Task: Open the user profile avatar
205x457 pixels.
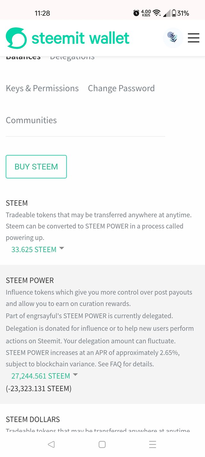Action: [x=173, y=38]
